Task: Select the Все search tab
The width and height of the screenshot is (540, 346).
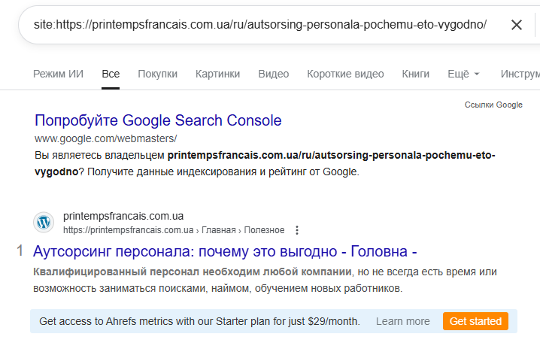Action: point(111,74)
